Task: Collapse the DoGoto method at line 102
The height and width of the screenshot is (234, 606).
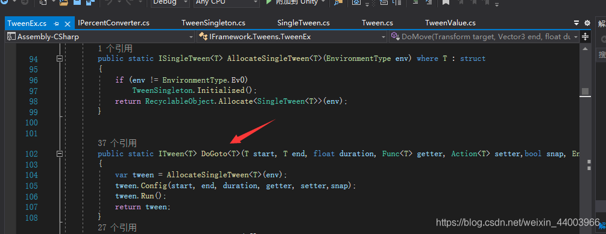Action: coord(60,154)
